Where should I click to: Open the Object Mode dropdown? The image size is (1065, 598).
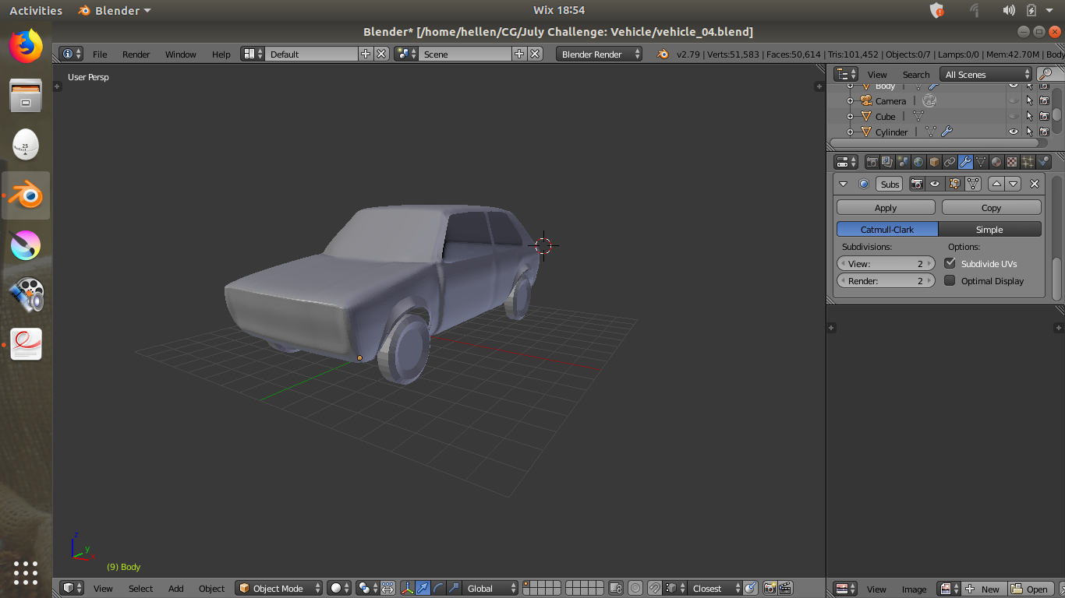point(279,589)
